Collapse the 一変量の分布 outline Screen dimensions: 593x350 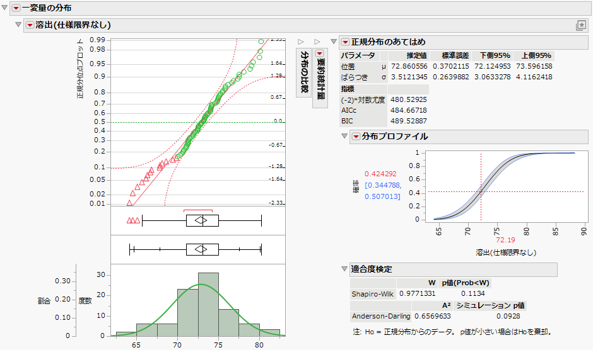tap(4, 8)
